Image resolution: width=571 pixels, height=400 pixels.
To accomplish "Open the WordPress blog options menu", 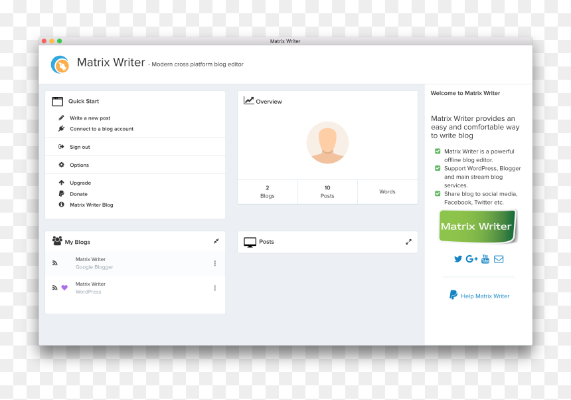I will coord(215,288).
